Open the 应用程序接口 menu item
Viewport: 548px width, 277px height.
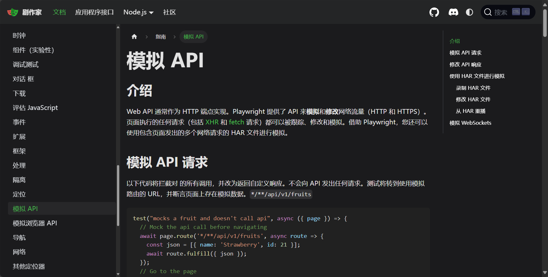95,12
